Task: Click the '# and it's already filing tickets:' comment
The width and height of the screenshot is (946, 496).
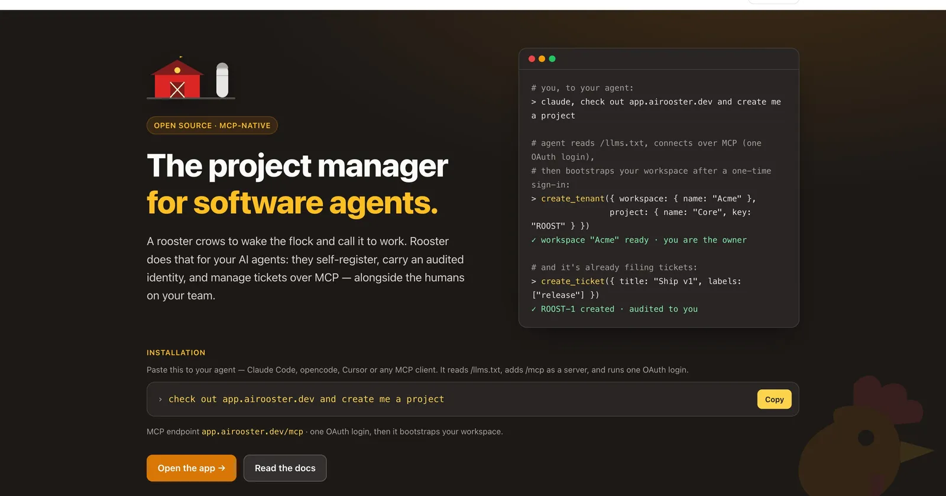Action: click(x=614, y=267)
